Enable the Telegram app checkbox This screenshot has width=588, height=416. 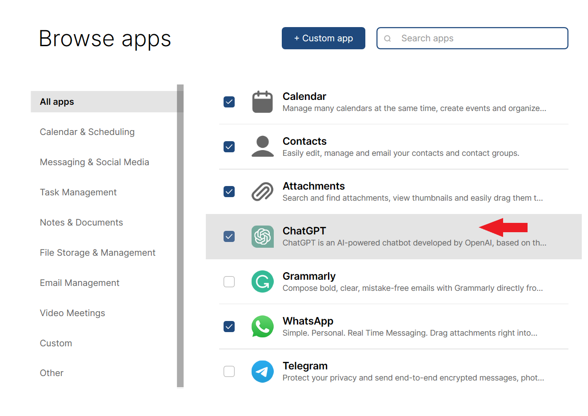pos(229,371)
